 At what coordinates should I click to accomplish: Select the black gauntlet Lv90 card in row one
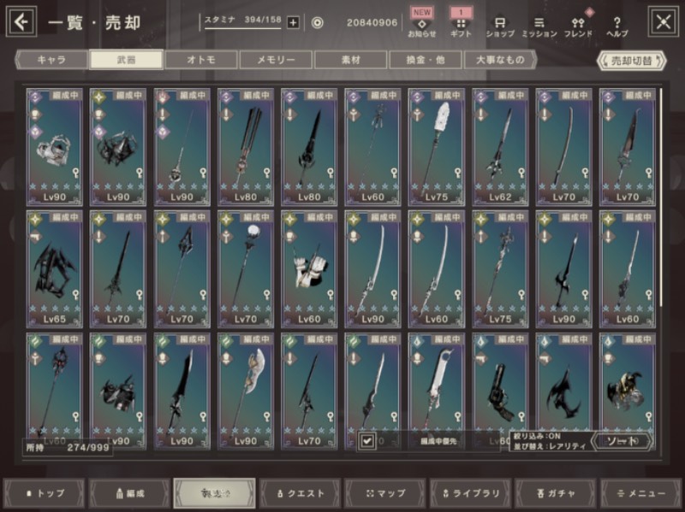tap(118, 147)
